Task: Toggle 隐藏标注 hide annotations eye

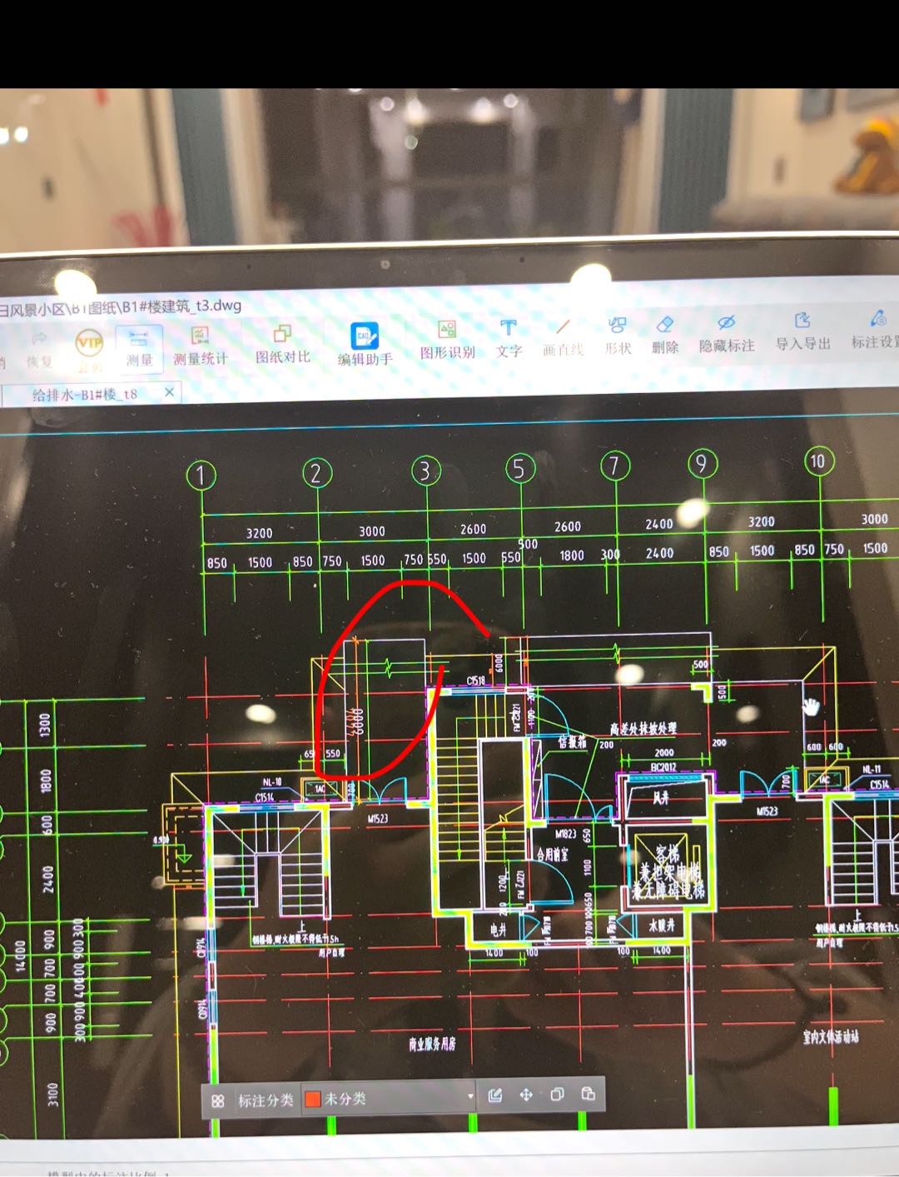Action: tap(727, 333)
